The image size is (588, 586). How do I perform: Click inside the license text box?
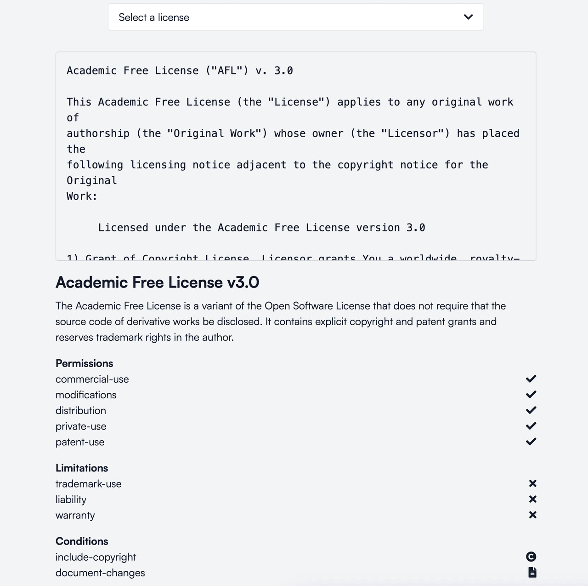pyautogui.click(x=295, y=156)
